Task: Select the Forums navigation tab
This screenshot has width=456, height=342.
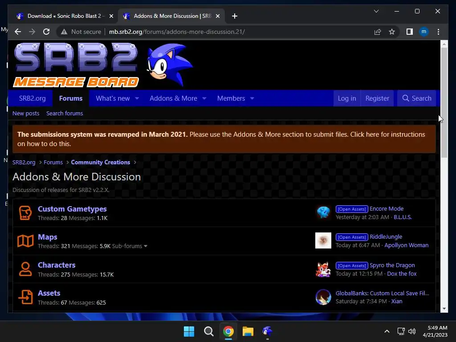Action: pyautogui.click(x=71, y=98)
